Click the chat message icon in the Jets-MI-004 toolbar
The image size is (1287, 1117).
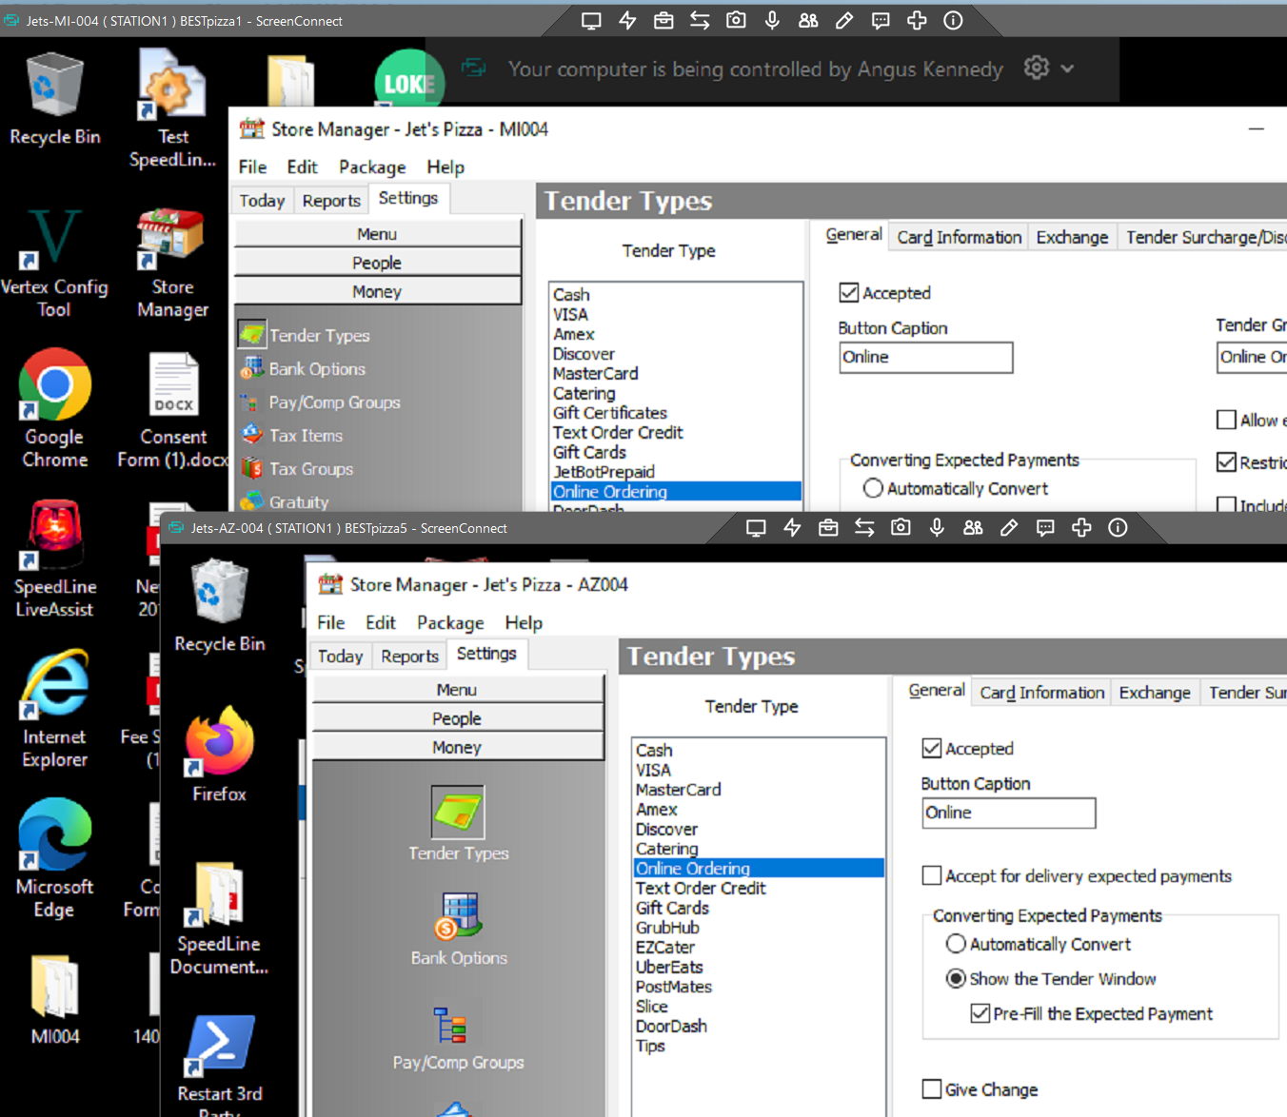pyautogui.click(x=881, y=20)
